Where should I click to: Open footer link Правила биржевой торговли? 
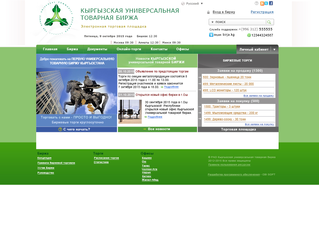point(56,163)
